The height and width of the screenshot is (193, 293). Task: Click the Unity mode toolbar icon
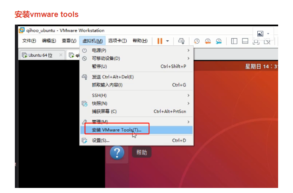click(x=267, y=41)
